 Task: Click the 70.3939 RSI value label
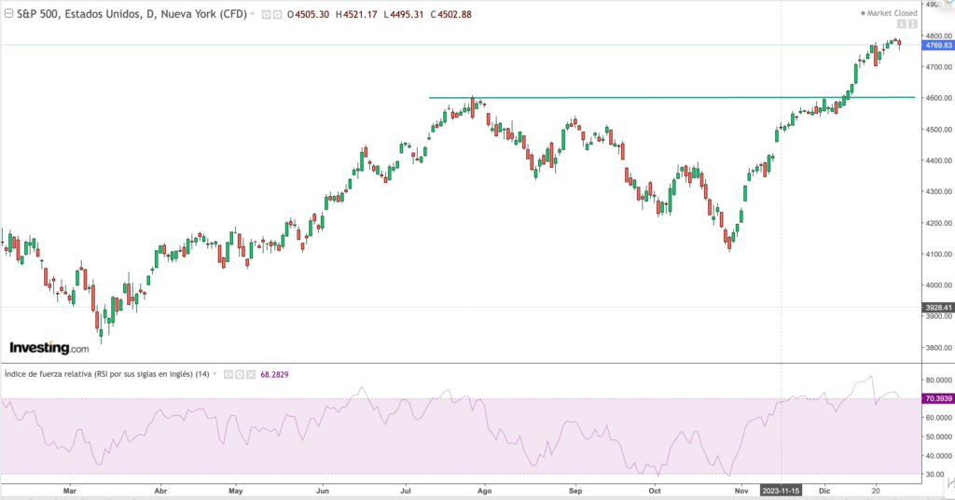point(936,398)
